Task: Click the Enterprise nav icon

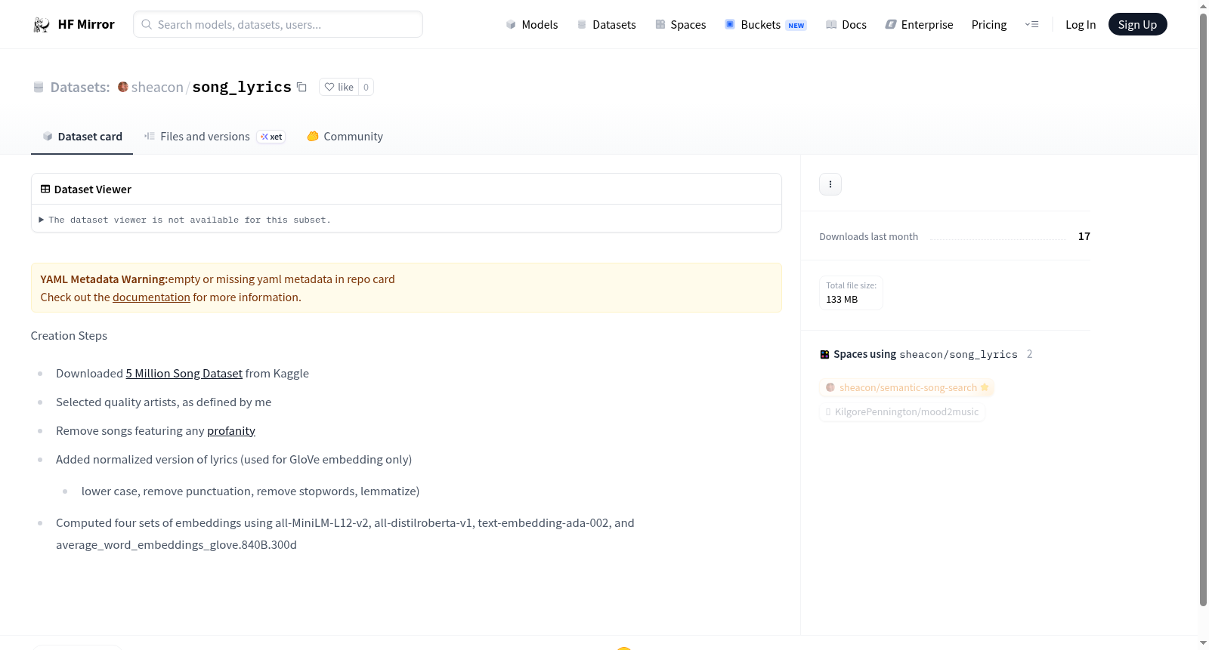Action: click(891, 25)
